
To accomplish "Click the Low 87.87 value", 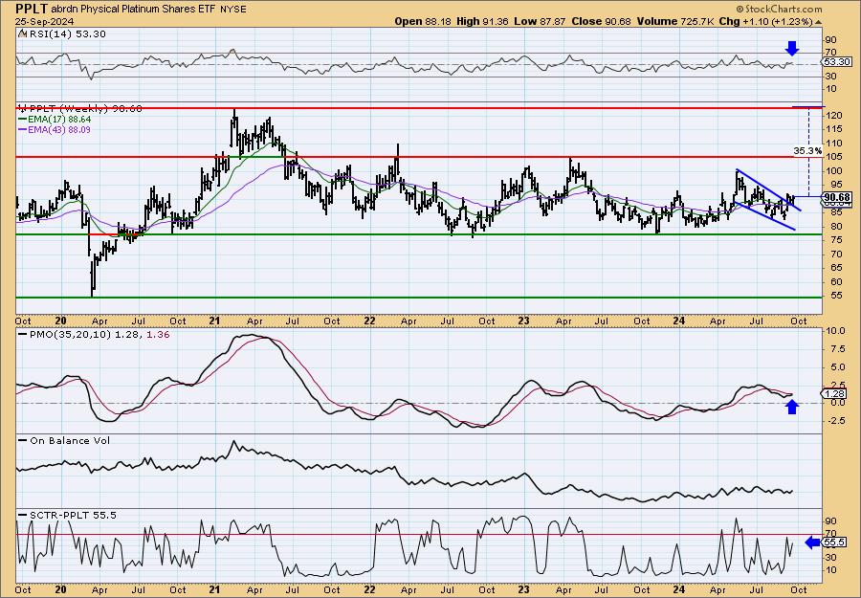I will (541, 21).
